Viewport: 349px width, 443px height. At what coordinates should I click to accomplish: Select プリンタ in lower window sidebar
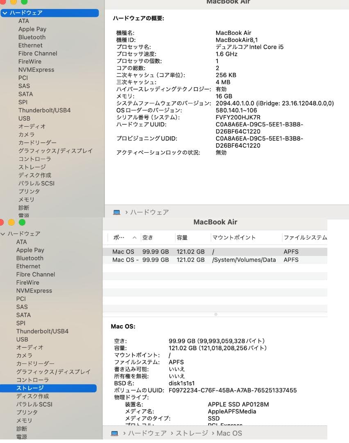point(27,413)
